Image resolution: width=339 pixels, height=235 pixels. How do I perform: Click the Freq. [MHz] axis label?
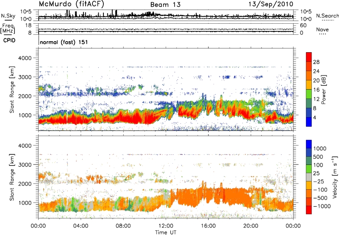pyautogui.click(x=8, y=29)
